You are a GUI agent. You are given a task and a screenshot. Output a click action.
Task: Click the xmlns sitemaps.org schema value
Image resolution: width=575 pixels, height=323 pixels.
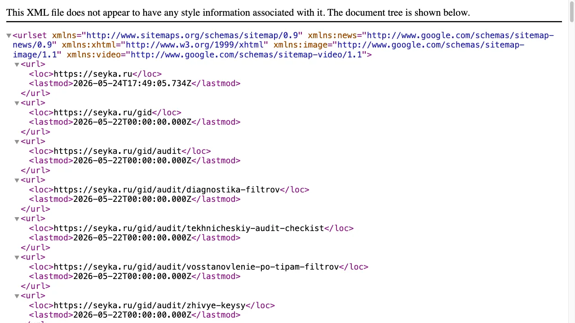tap(192, 35)
